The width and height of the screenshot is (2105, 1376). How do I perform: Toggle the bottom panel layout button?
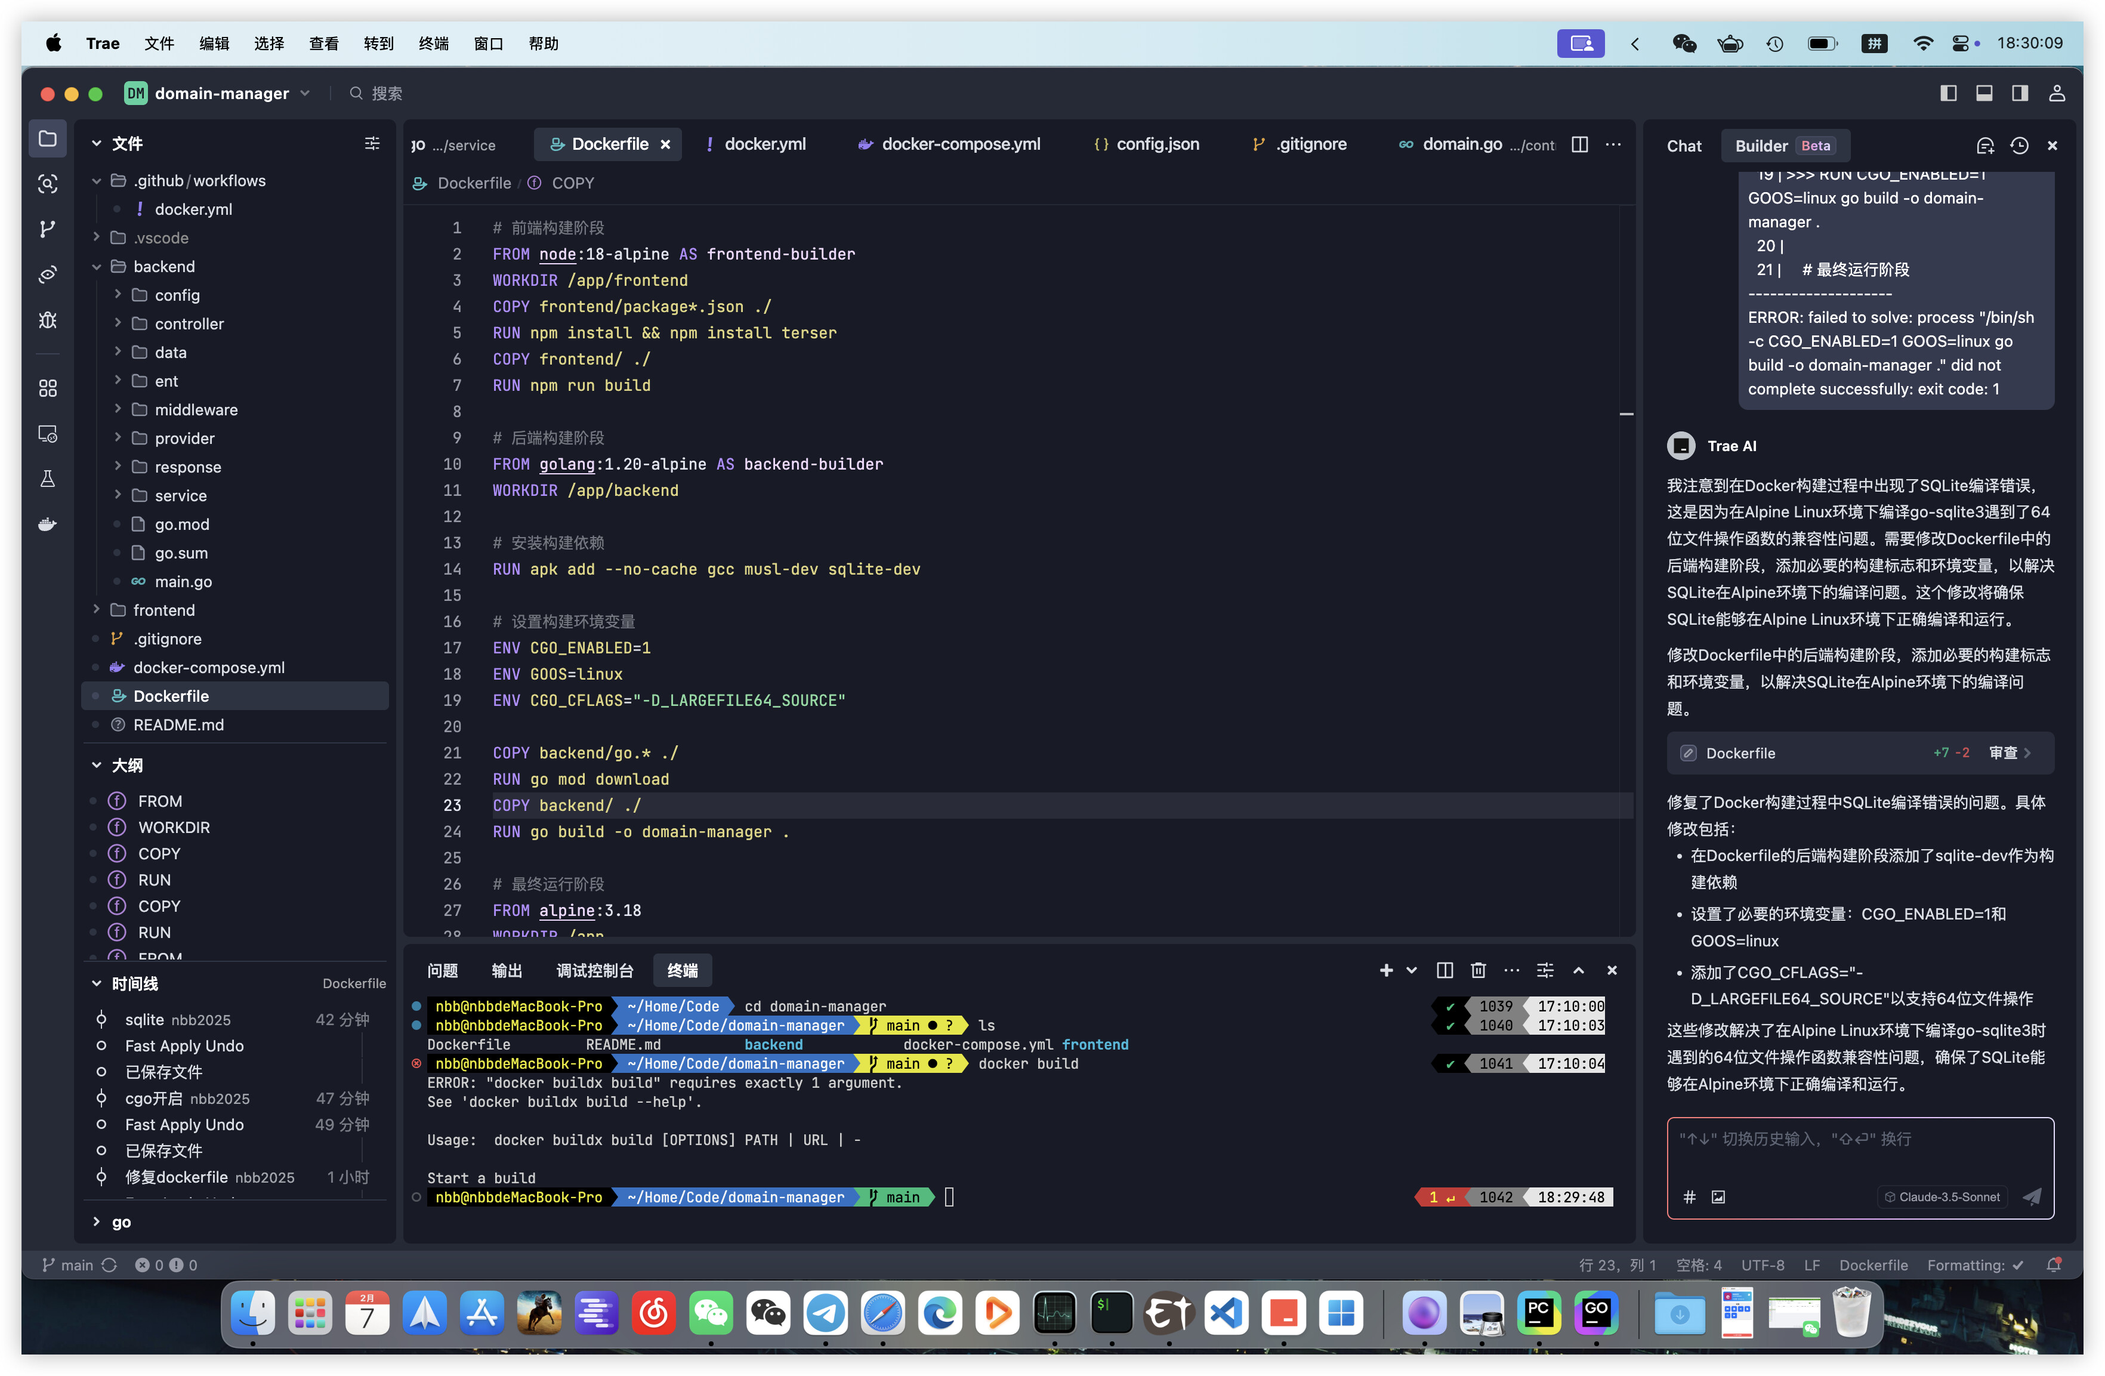(x=1984, y=94)
